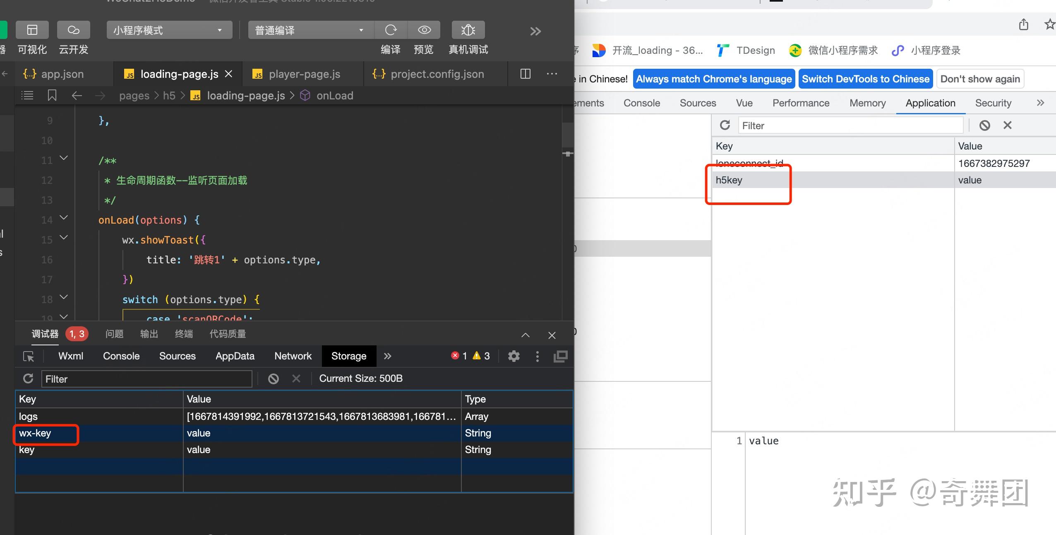This screenshot has height=535, width=1056.
Task: Split the editor with the split icon
Action: 525,74
